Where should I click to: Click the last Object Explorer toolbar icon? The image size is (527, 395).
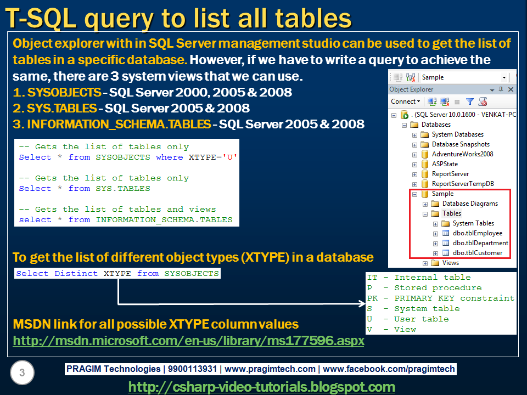point(483,101)
